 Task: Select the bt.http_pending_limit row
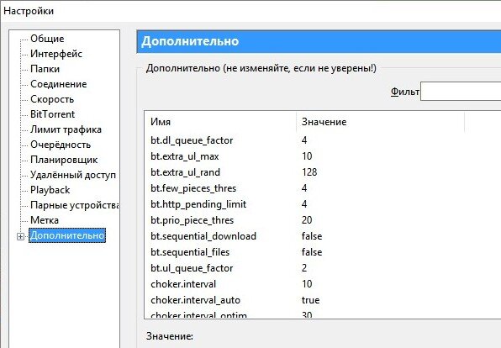[x=323, y=204]
